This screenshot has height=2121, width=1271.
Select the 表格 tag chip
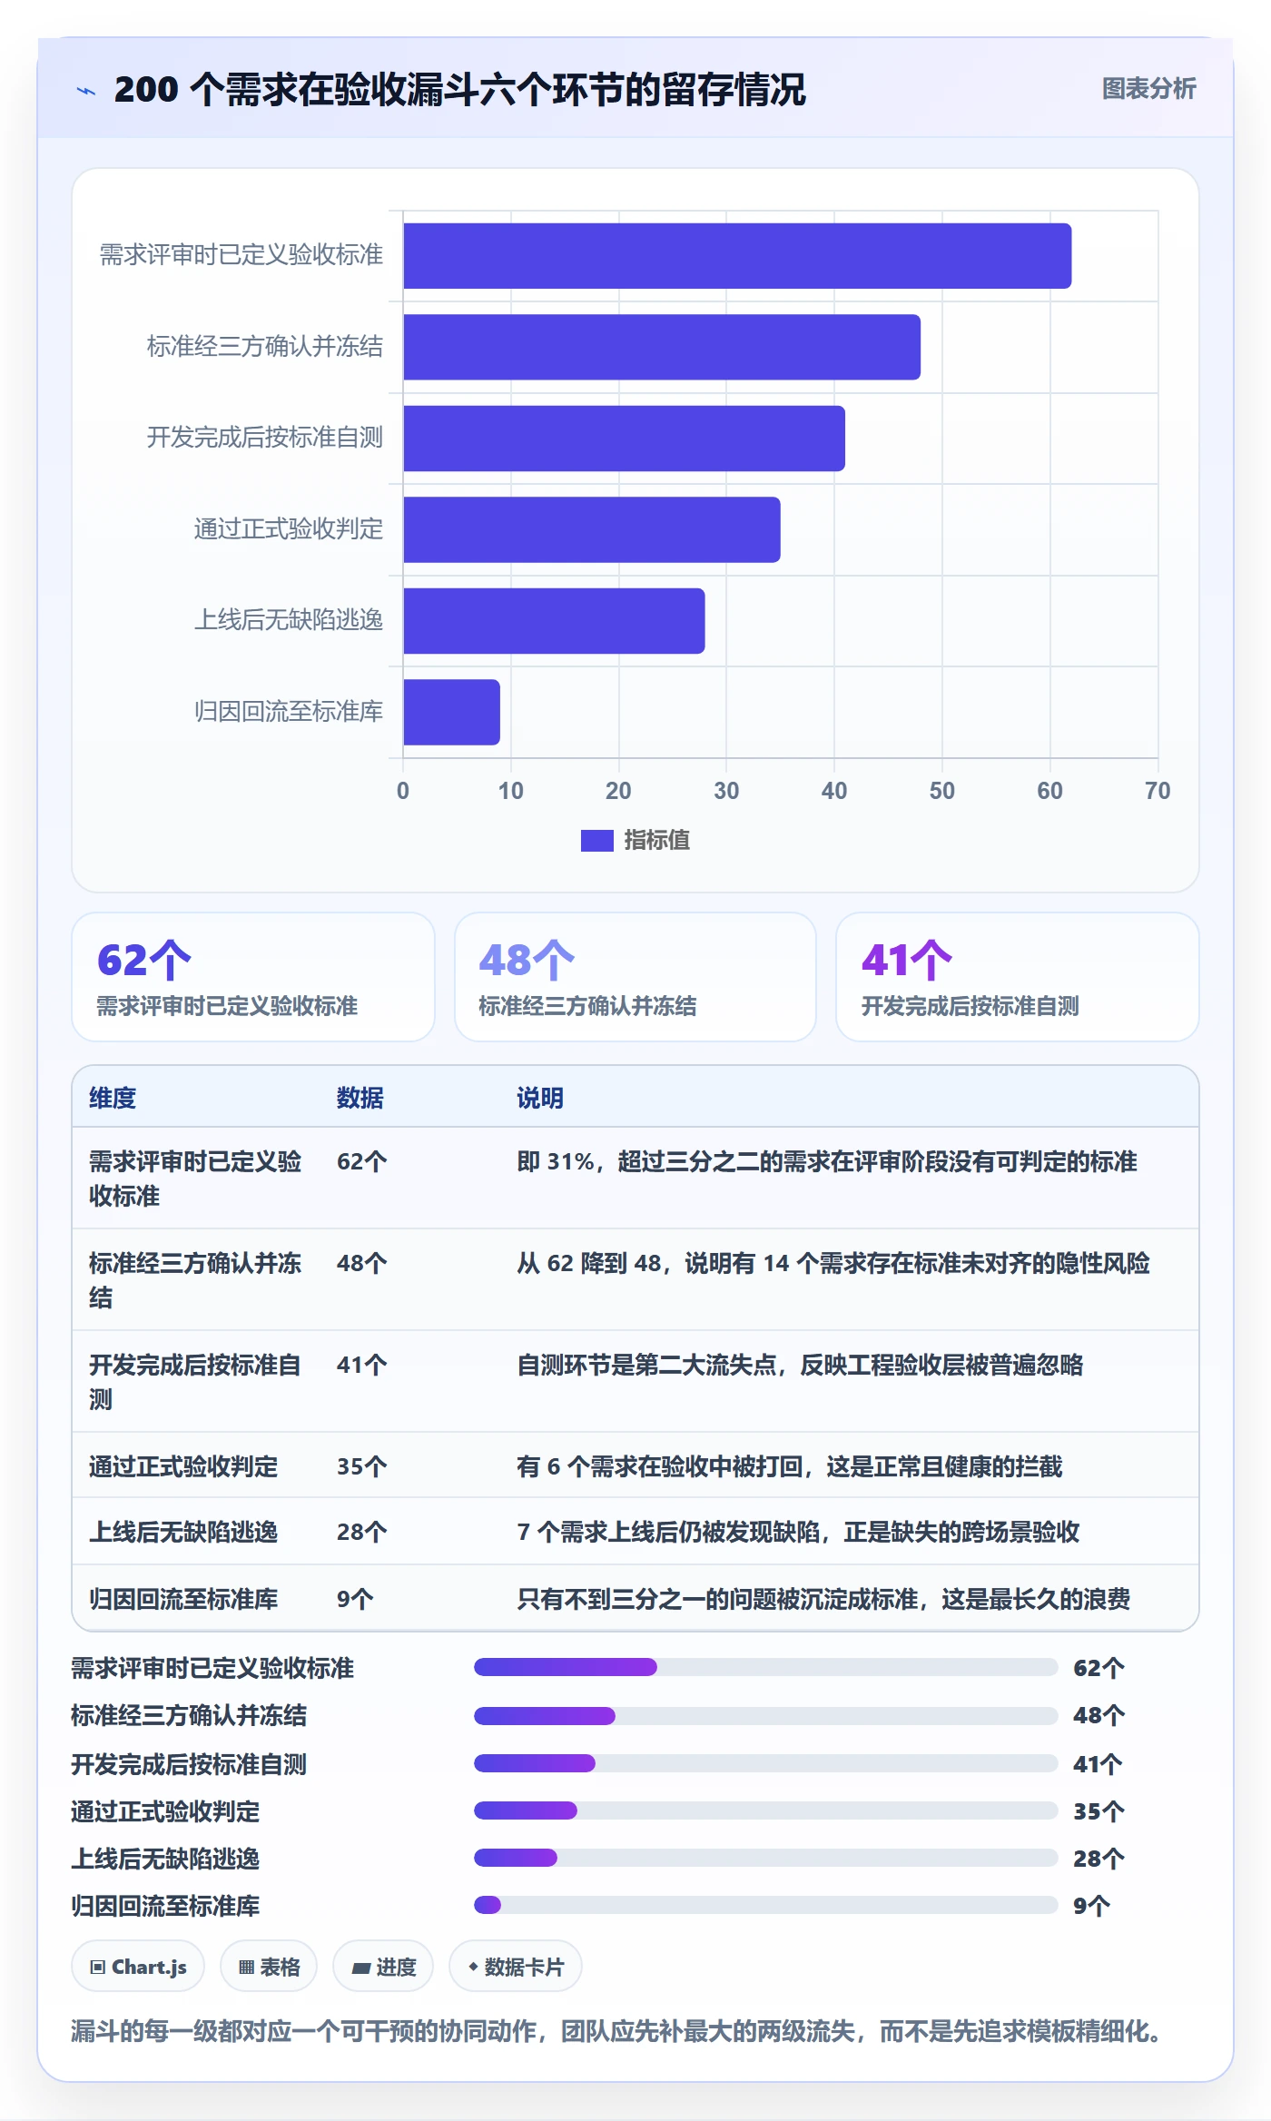pos(269,1967)
